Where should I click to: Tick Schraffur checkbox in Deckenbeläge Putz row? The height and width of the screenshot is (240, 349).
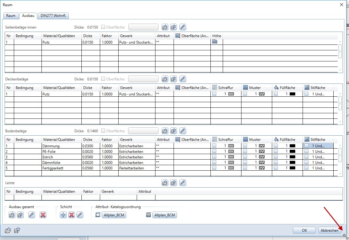pos(214,94)
